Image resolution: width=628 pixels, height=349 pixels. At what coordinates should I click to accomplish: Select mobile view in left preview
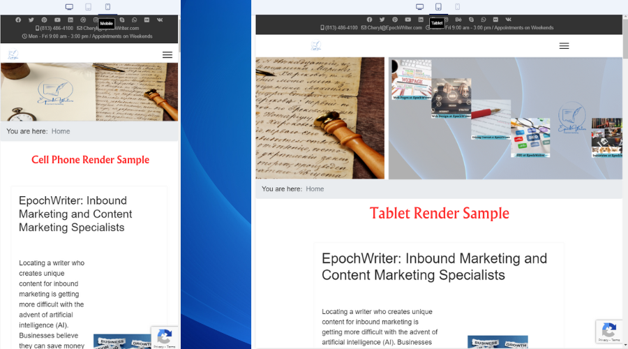point(107,7)
